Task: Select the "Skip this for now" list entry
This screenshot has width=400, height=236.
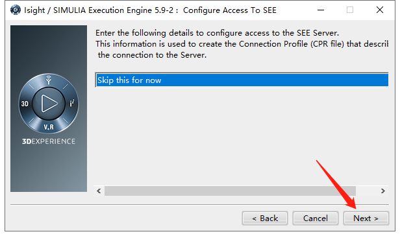Action: pos(242,80)
